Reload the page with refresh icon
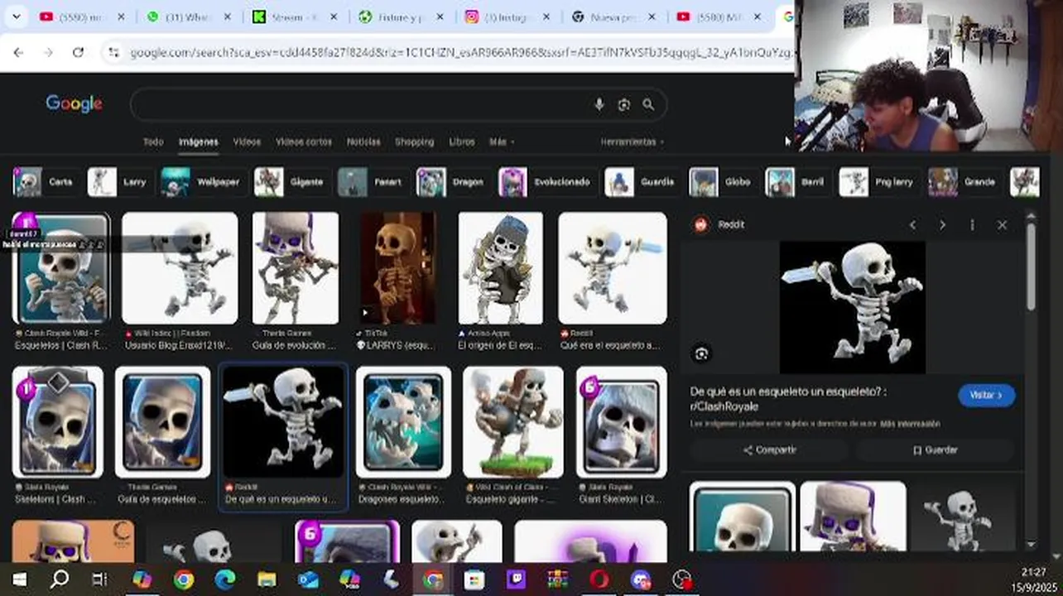The image size is (1063, 596). pos(78,52)
